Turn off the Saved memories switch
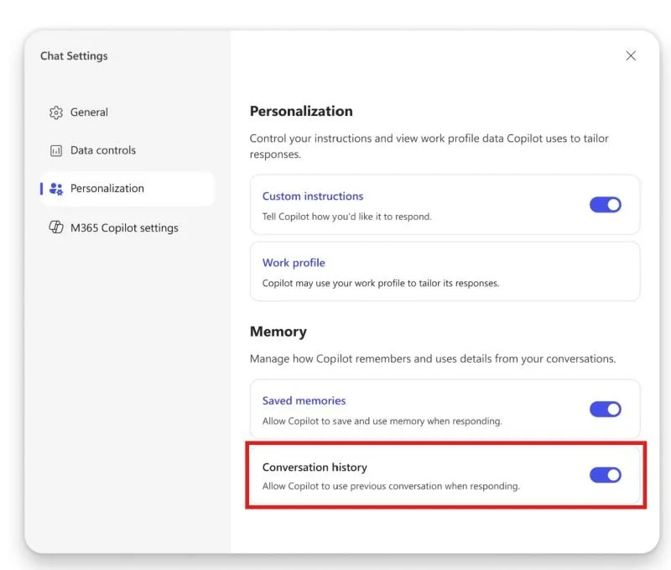The image size is (671, 570). click(x=605, y=409)
